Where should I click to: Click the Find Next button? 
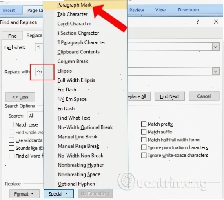(x=170, y=96)
